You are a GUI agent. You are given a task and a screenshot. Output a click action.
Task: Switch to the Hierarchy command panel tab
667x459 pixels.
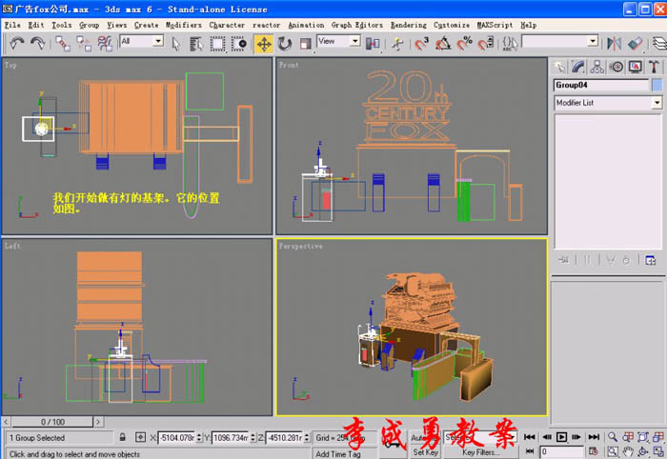[596, 67]
